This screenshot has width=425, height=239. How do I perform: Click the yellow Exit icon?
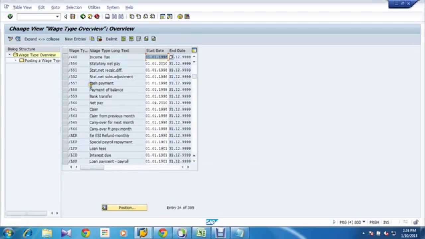tap(90, 16)
